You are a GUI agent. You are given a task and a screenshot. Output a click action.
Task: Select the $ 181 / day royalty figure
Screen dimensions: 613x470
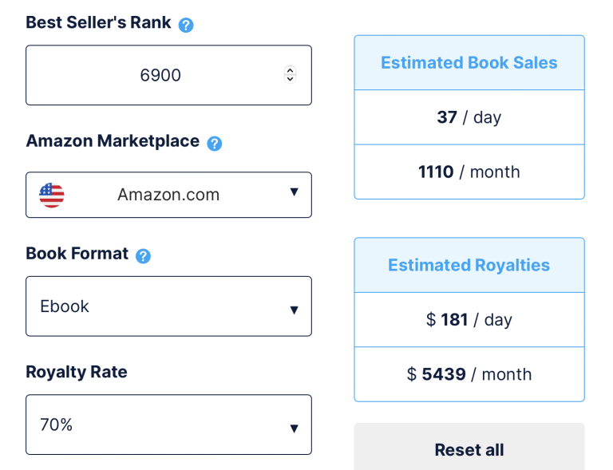point(469,320)
